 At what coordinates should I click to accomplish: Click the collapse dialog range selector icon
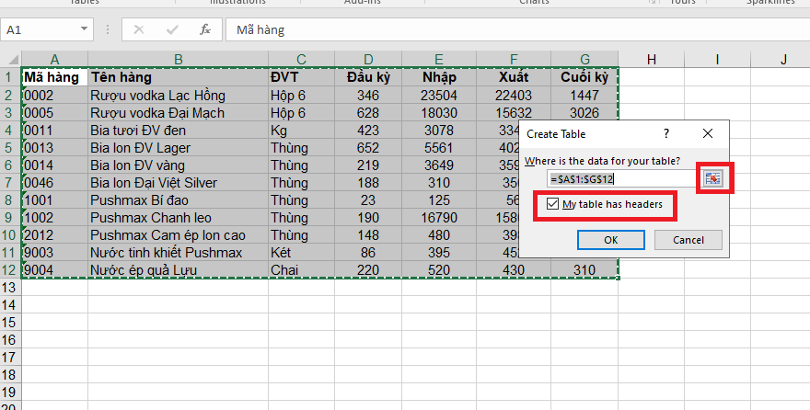pyautogui.click(x=712, y=178)
